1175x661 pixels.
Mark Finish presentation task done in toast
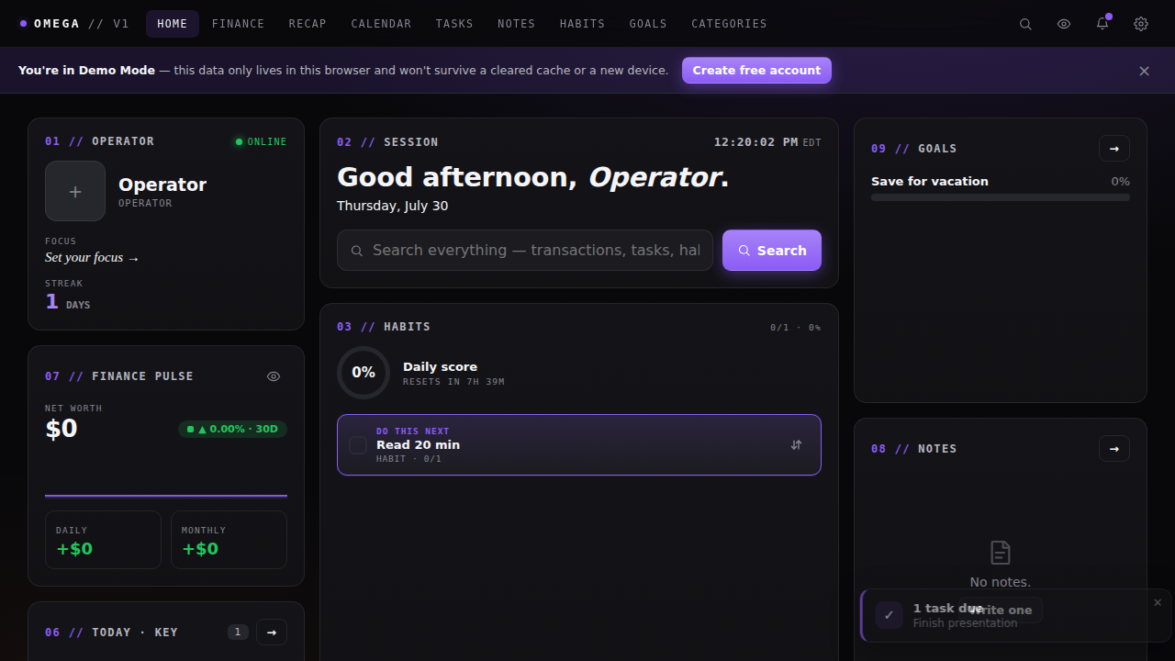[x=889, y=615]
